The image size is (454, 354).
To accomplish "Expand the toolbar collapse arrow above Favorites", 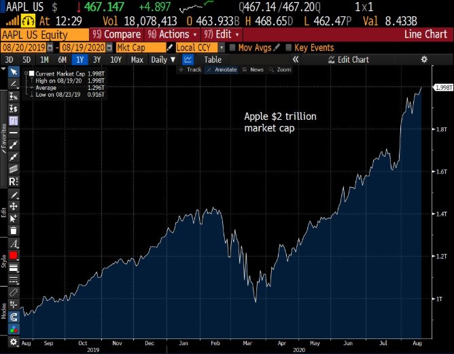I will (x=3, y=69).
